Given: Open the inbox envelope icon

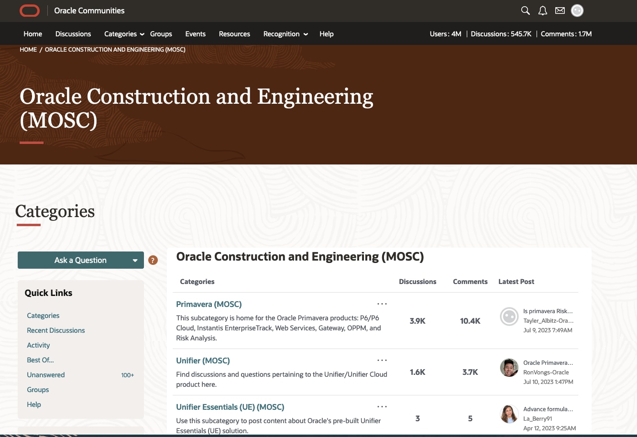Looking at the screenshot, I should coord(560,11).
